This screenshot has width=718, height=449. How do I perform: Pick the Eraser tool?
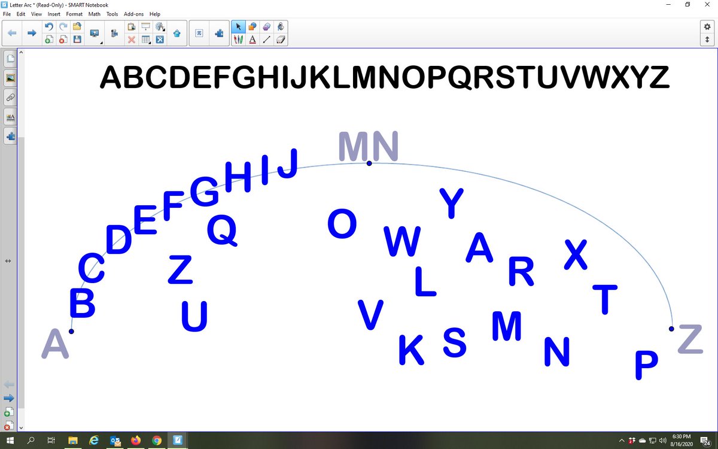[x=281, y=40]
